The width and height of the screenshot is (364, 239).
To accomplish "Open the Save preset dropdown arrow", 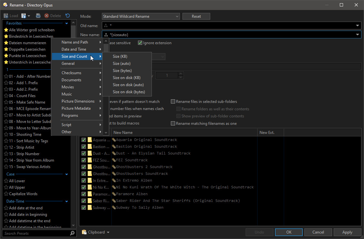I will point(29,16).
